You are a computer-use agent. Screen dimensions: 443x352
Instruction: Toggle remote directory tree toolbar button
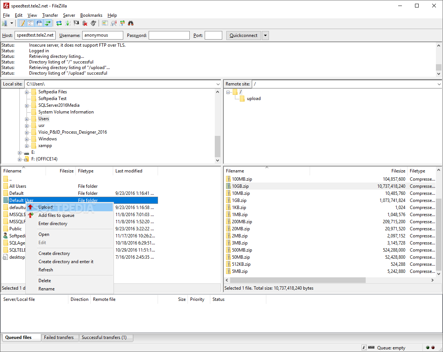39,23
